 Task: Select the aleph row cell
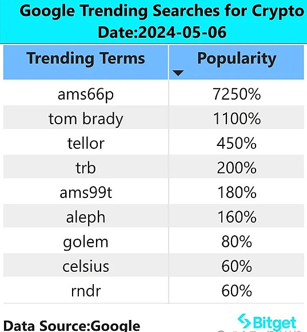[x=86, y=216]
